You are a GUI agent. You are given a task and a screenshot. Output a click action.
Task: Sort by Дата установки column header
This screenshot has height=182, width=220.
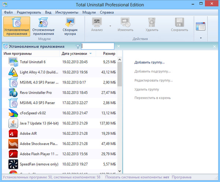(x=78, y=53)
